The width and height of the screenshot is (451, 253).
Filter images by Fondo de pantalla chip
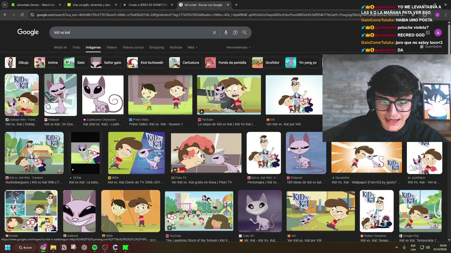click(x=227, y=63)
